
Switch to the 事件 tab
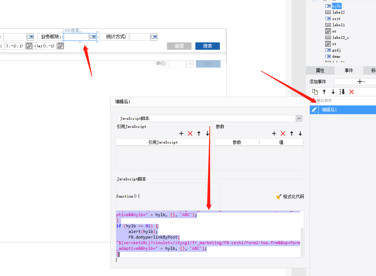(349, 70)
